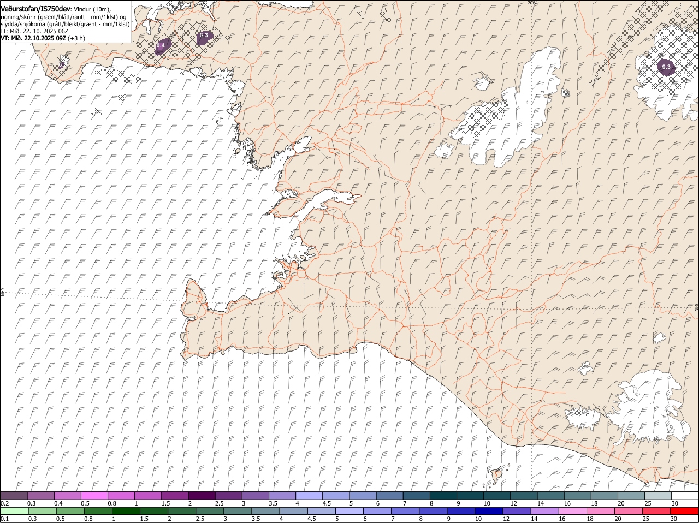Click lower legend swatch between 7 and 8
The width and height of the screenshot is (699, 523).
pos(405,511)
